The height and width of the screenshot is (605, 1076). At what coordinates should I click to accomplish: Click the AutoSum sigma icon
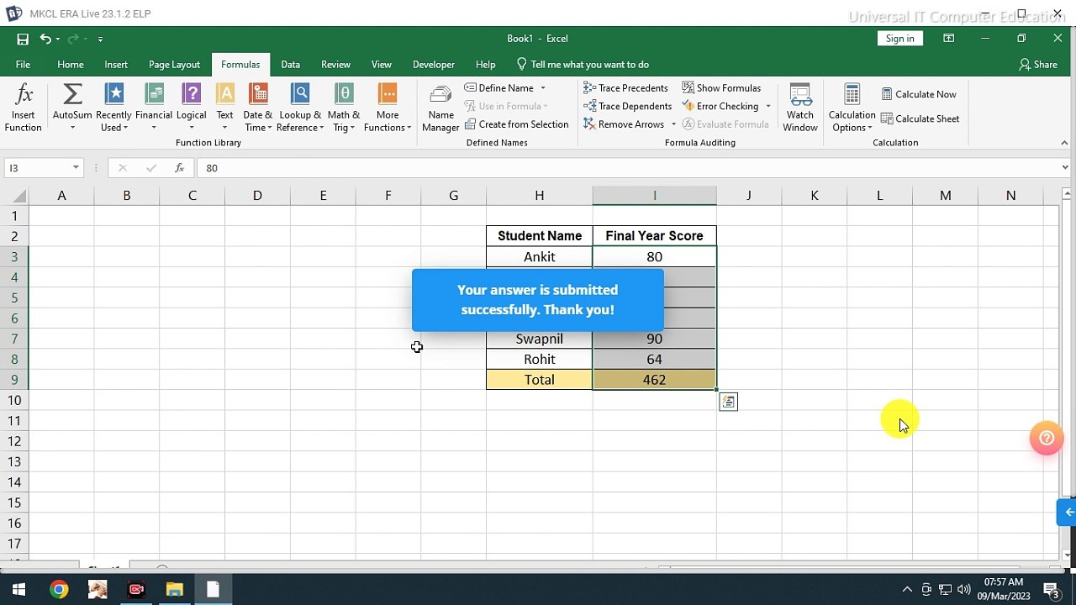pyautogui.click(x=72, y=94)
